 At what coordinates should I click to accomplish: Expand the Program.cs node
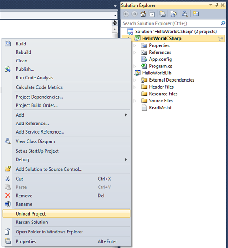coord(135,66)
